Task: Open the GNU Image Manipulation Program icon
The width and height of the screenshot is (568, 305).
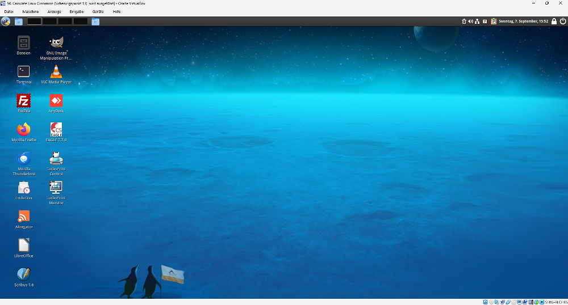Action: click(56, 43)
